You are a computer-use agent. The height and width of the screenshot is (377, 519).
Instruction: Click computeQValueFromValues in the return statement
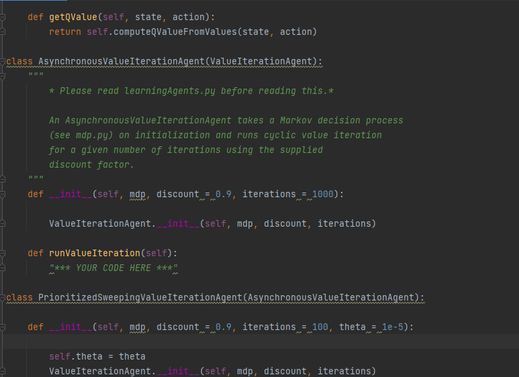click(x=175, y=32)
